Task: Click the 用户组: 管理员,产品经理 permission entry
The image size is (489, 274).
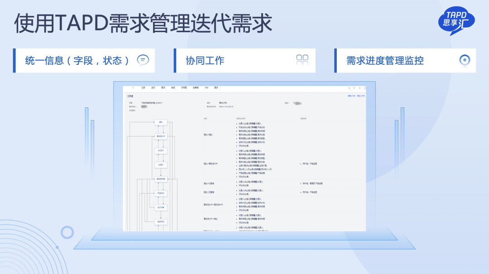Action: click(312, 183)
